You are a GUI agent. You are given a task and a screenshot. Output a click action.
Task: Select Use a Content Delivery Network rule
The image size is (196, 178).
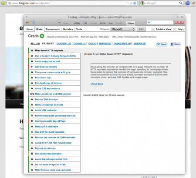[x=54, y=56]
